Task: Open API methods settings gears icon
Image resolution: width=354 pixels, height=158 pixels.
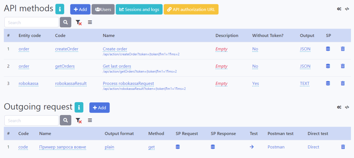Action: coord(339,9)
